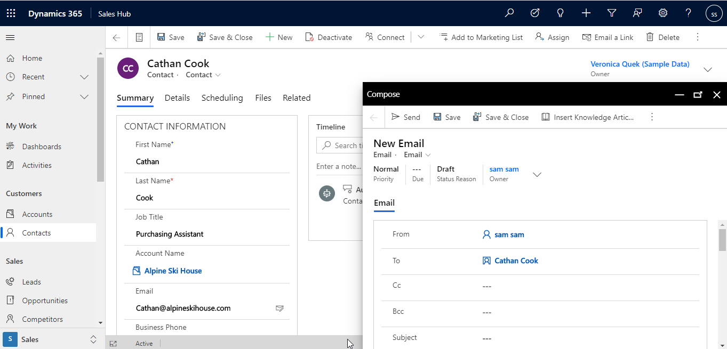727x349 pixels.
Task: Click the status bar pop-out form icon
Action: (x=113, y=344)
